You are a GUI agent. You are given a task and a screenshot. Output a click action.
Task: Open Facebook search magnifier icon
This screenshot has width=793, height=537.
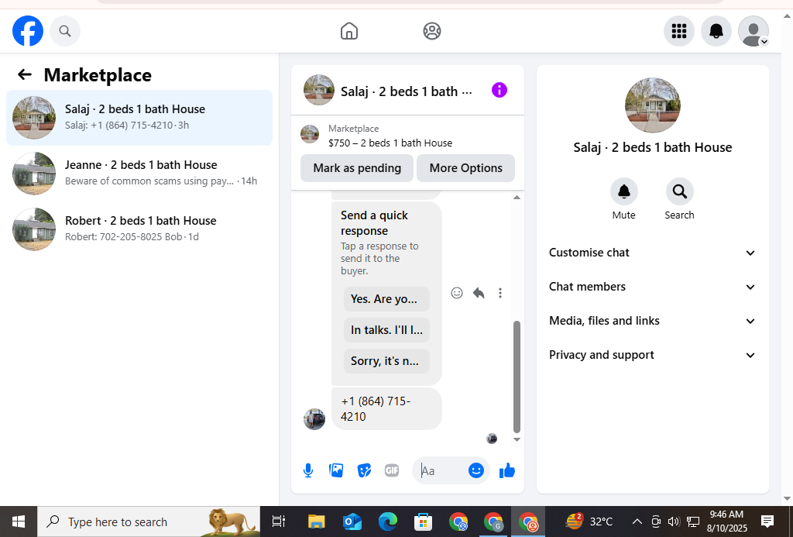pyautogui.click(x=65, y=31)
